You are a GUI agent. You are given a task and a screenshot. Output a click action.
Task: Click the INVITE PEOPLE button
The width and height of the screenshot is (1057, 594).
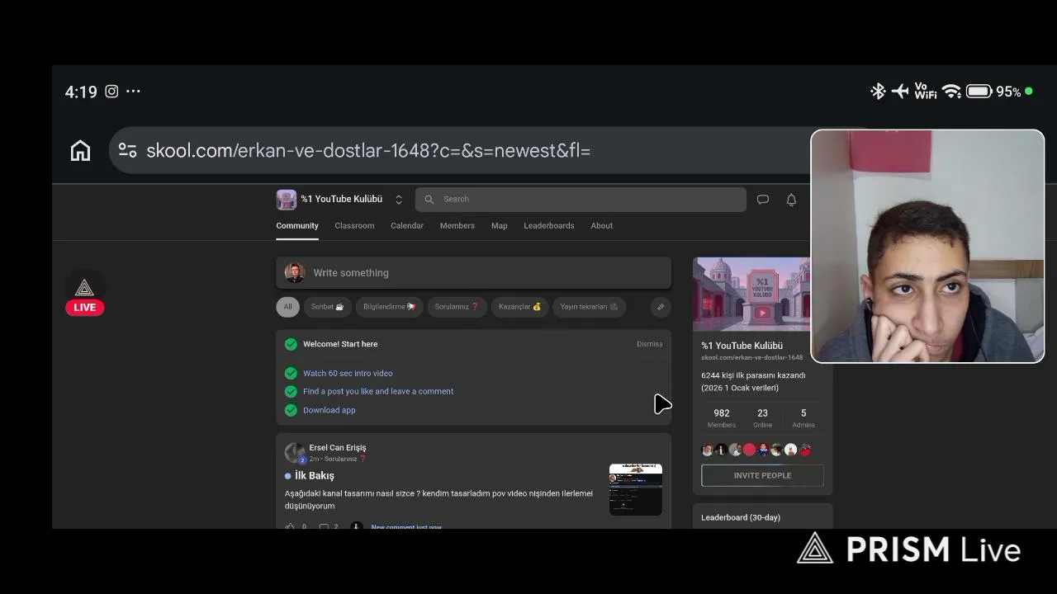(x=762, y=476)
